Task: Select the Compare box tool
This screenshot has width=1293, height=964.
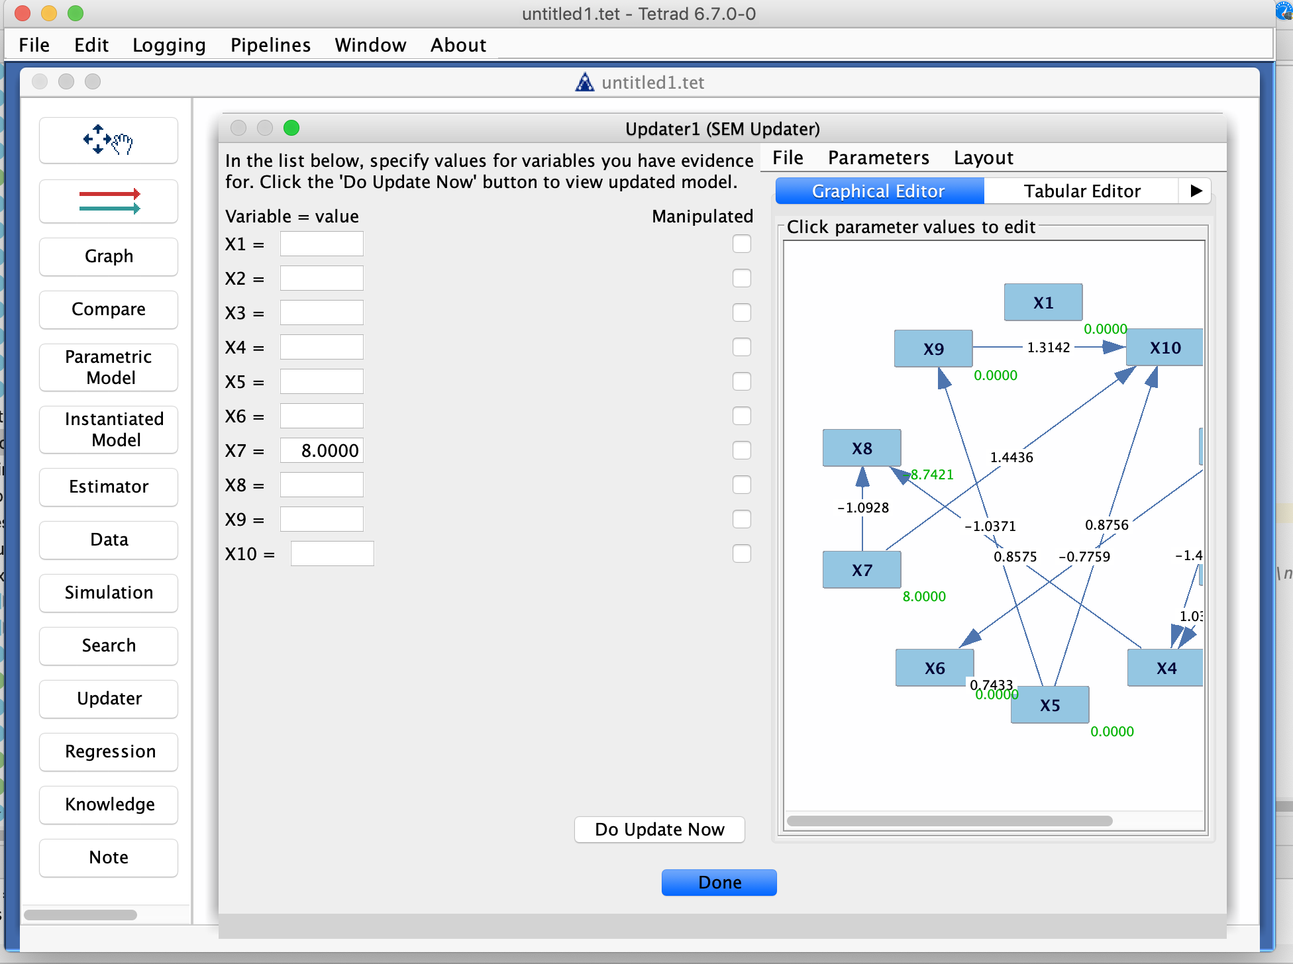Action: point(108,309)
